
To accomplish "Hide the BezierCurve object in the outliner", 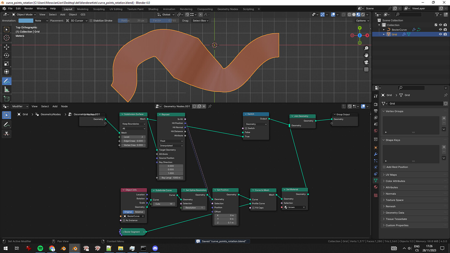I will [x=440, y=29].
